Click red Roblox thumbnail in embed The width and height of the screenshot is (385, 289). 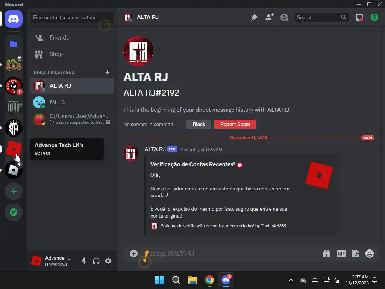(x=319, y=175)
